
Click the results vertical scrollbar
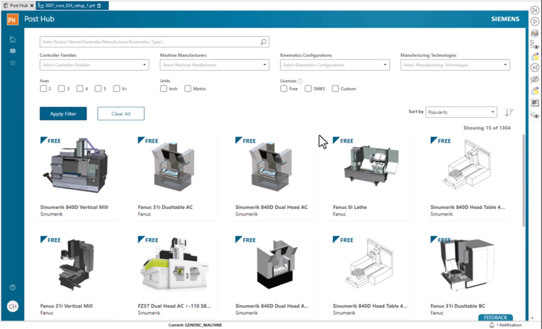click(x=524, y=180)
